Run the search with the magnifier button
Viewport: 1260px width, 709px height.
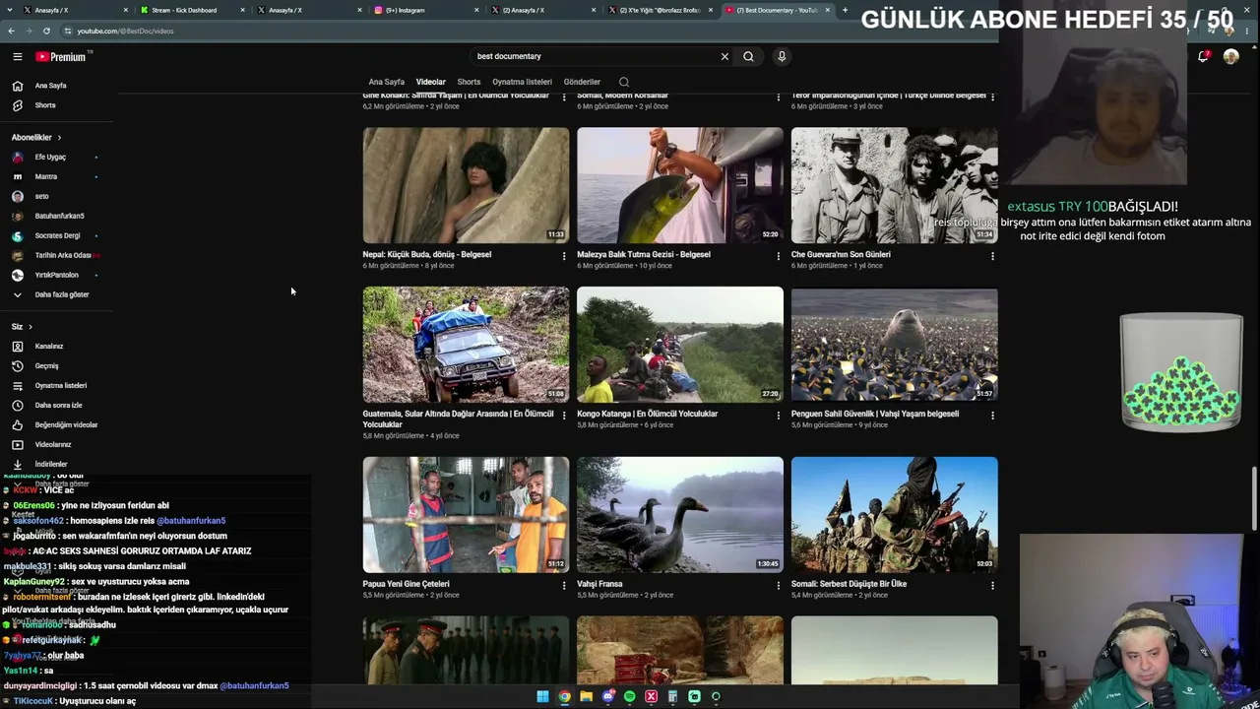(748, 56)
